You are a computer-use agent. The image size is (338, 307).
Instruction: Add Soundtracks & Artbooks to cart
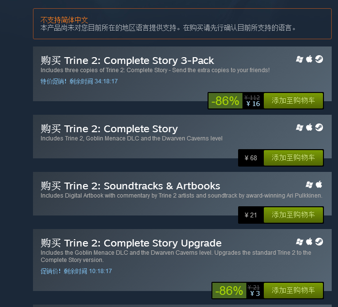293,215
